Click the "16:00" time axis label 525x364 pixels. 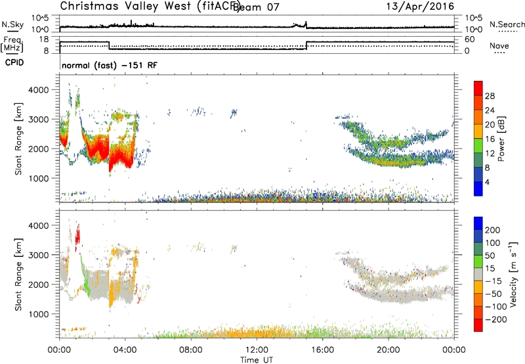pyautogui.click(x=322, y=350)
